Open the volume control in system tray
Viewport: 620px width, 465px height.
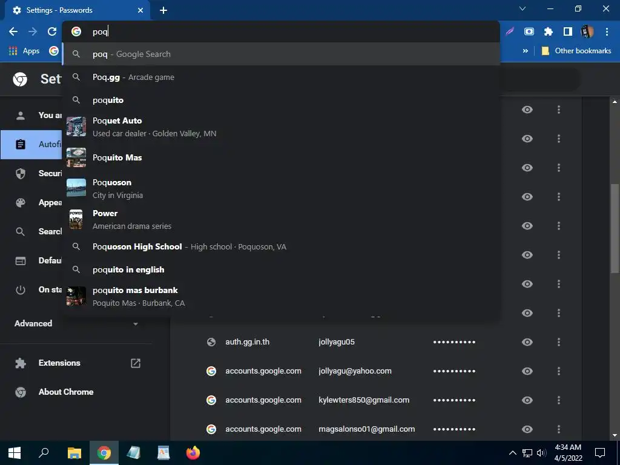click(541, 453)
